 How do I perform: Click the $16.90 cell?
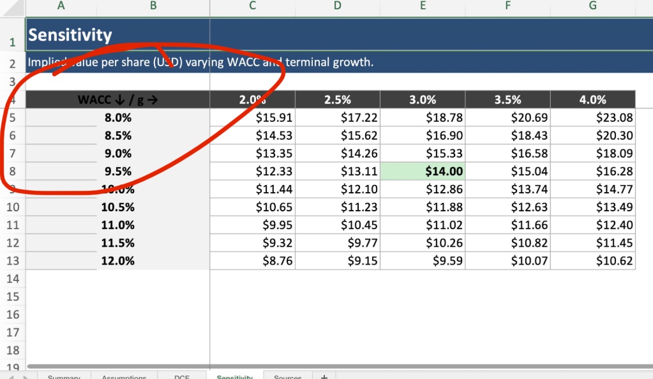[x=423, y=135]
